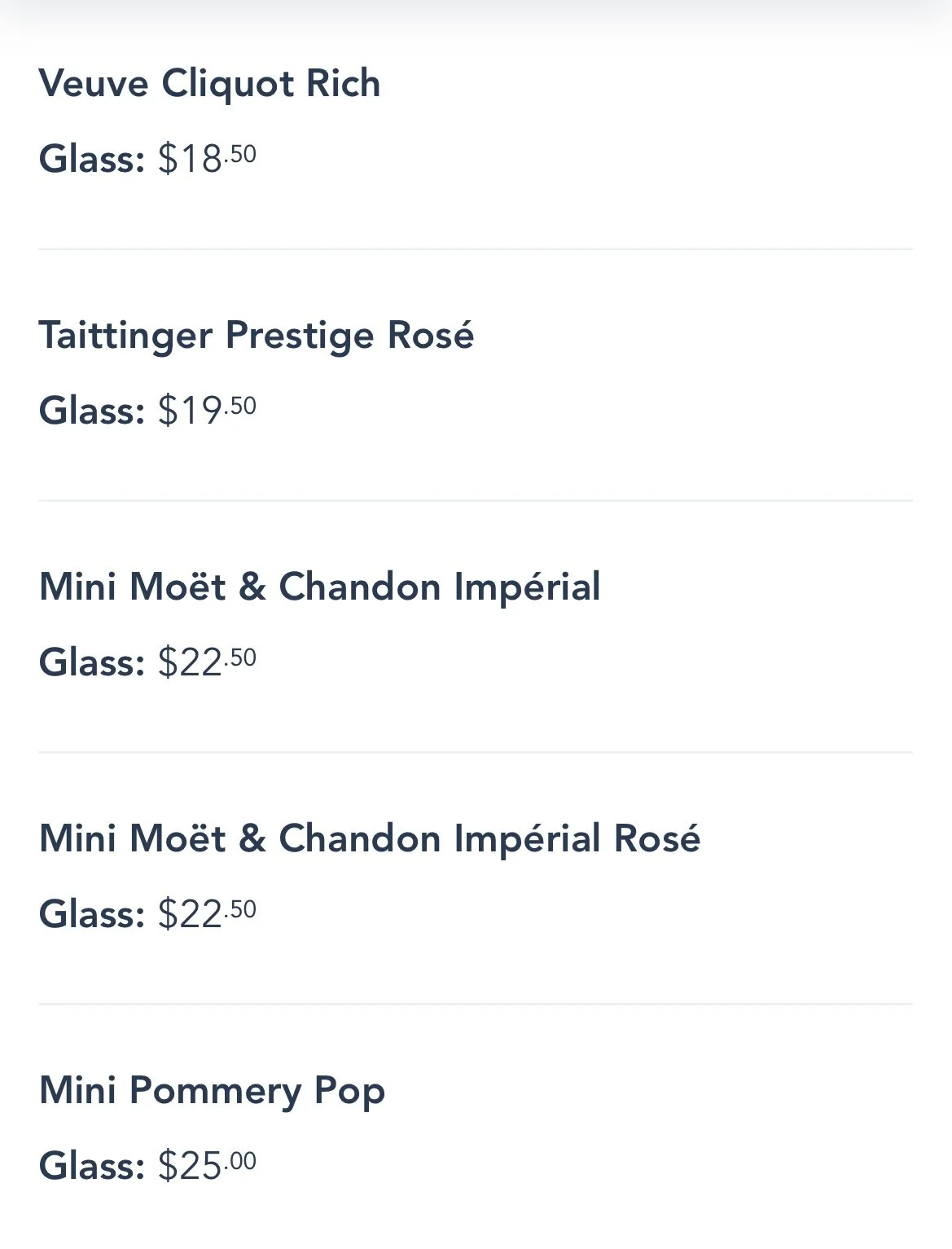Click divider below Taittinger Prestige Rosé
Image resolution: width=952 pixels, height=1249 pixels.
476,501
